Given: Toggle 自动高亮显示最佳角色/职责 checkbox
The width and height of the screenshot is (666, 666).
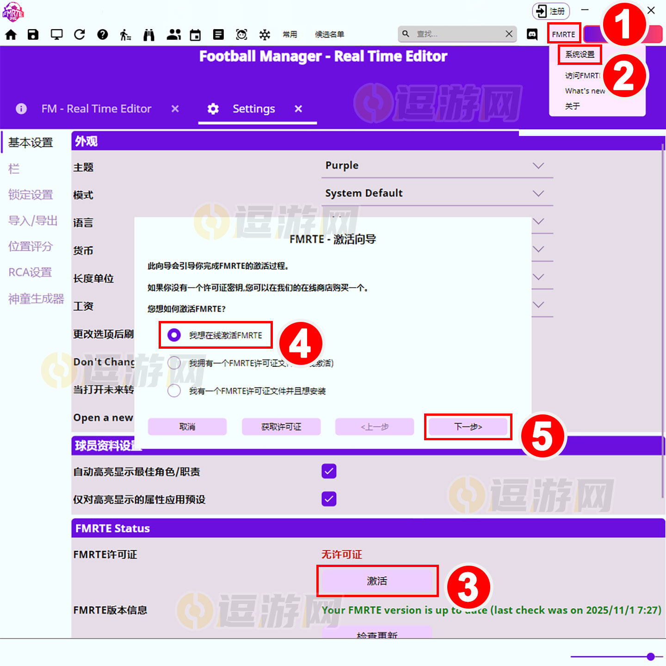Looking at the screenshot, I should click(x=329, y=471).
